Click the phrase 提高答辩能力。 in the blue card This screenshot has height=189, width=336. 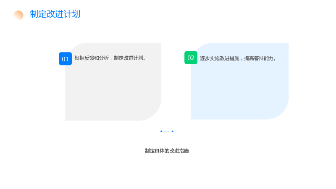tap(261, 58)
